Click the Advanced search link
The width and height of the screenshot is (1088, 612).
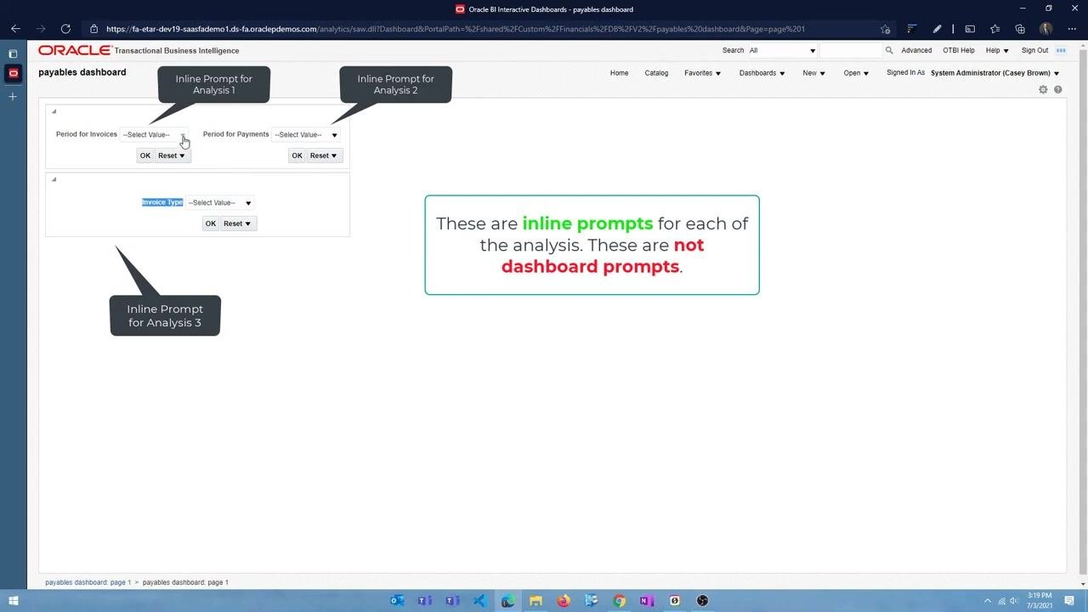[916, 50]
